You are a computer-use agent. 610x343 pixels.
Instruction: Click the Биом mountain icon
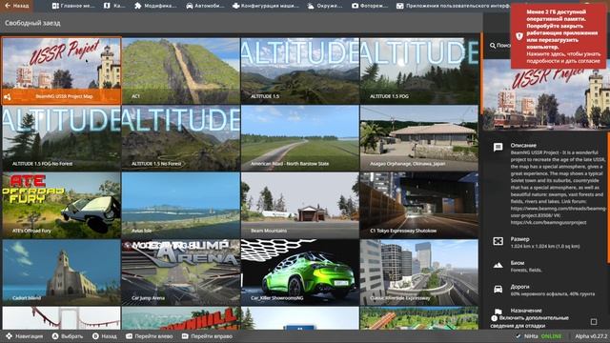point(498,265)
